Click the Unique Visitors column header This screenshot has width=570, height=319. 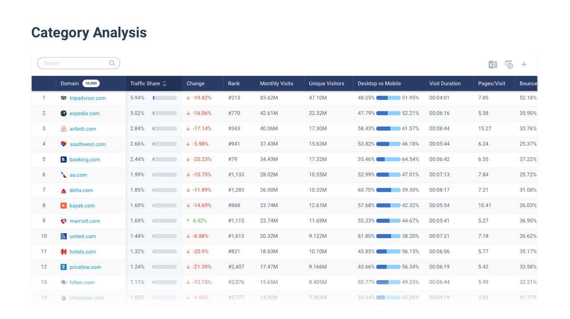click(326, 84)
